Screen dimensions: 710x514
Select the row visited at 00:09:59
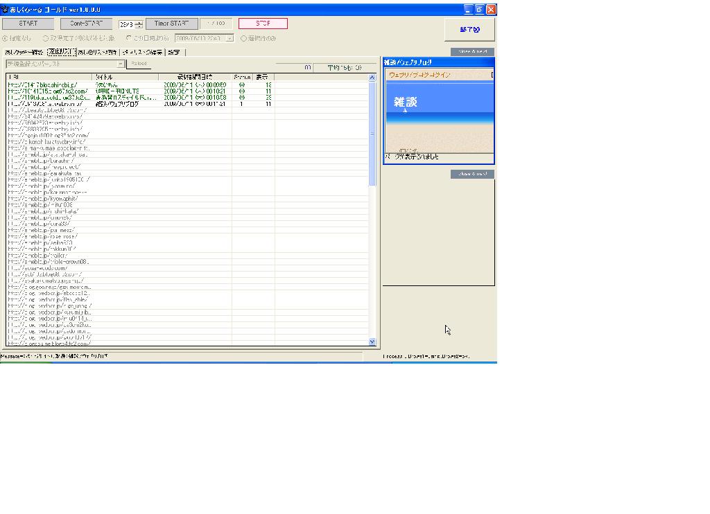point(187,85)
